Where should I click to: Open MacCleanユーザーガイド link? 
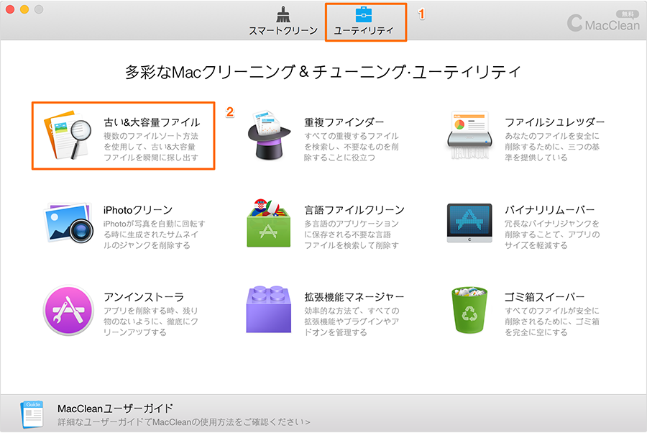coord(115,409)
